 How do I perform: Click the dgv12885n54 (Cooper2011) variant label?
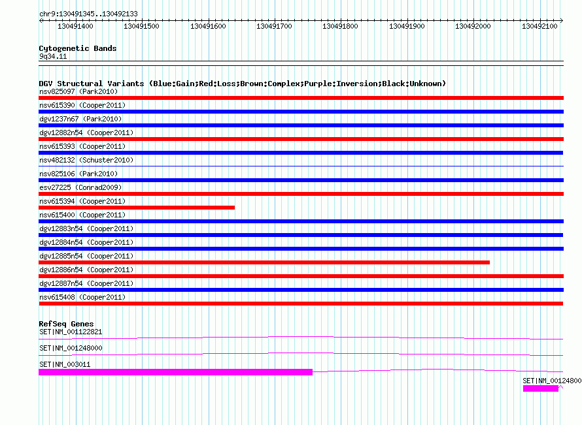[86, 256]
